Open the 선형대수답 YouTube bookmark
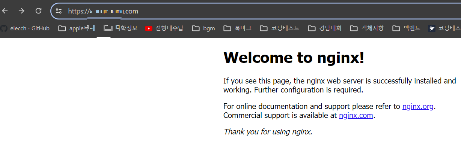Viewport: 461px width, 152px height. coord(164,28)
